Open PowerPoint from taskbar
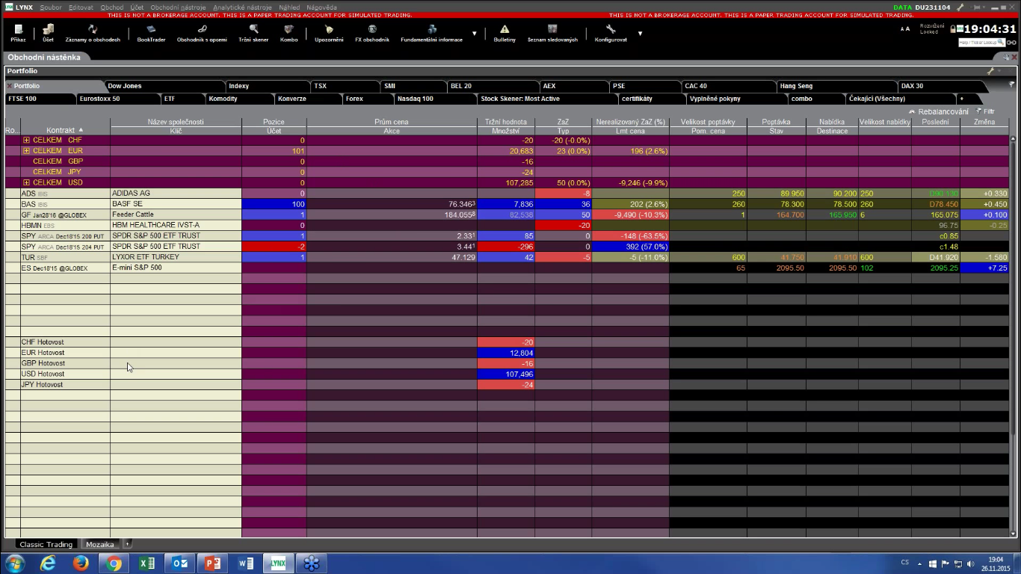Screen dimensions: 1021x574 (212, 564)
